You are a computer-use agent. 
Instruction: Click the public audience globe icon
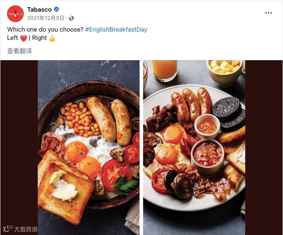point(71,18)
